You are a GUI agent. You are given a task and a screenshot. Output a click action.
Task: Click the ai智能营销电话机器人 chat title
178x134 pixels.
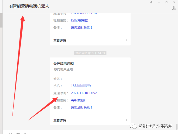[29, 6]
